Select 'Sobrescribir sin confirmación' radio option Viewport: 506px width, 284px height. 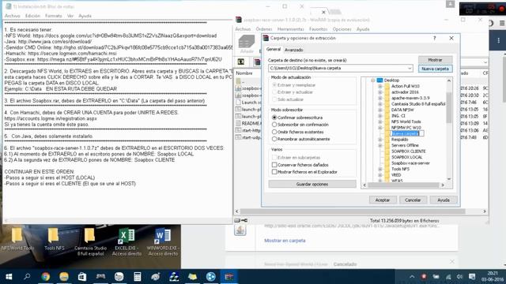pos(274,125)
